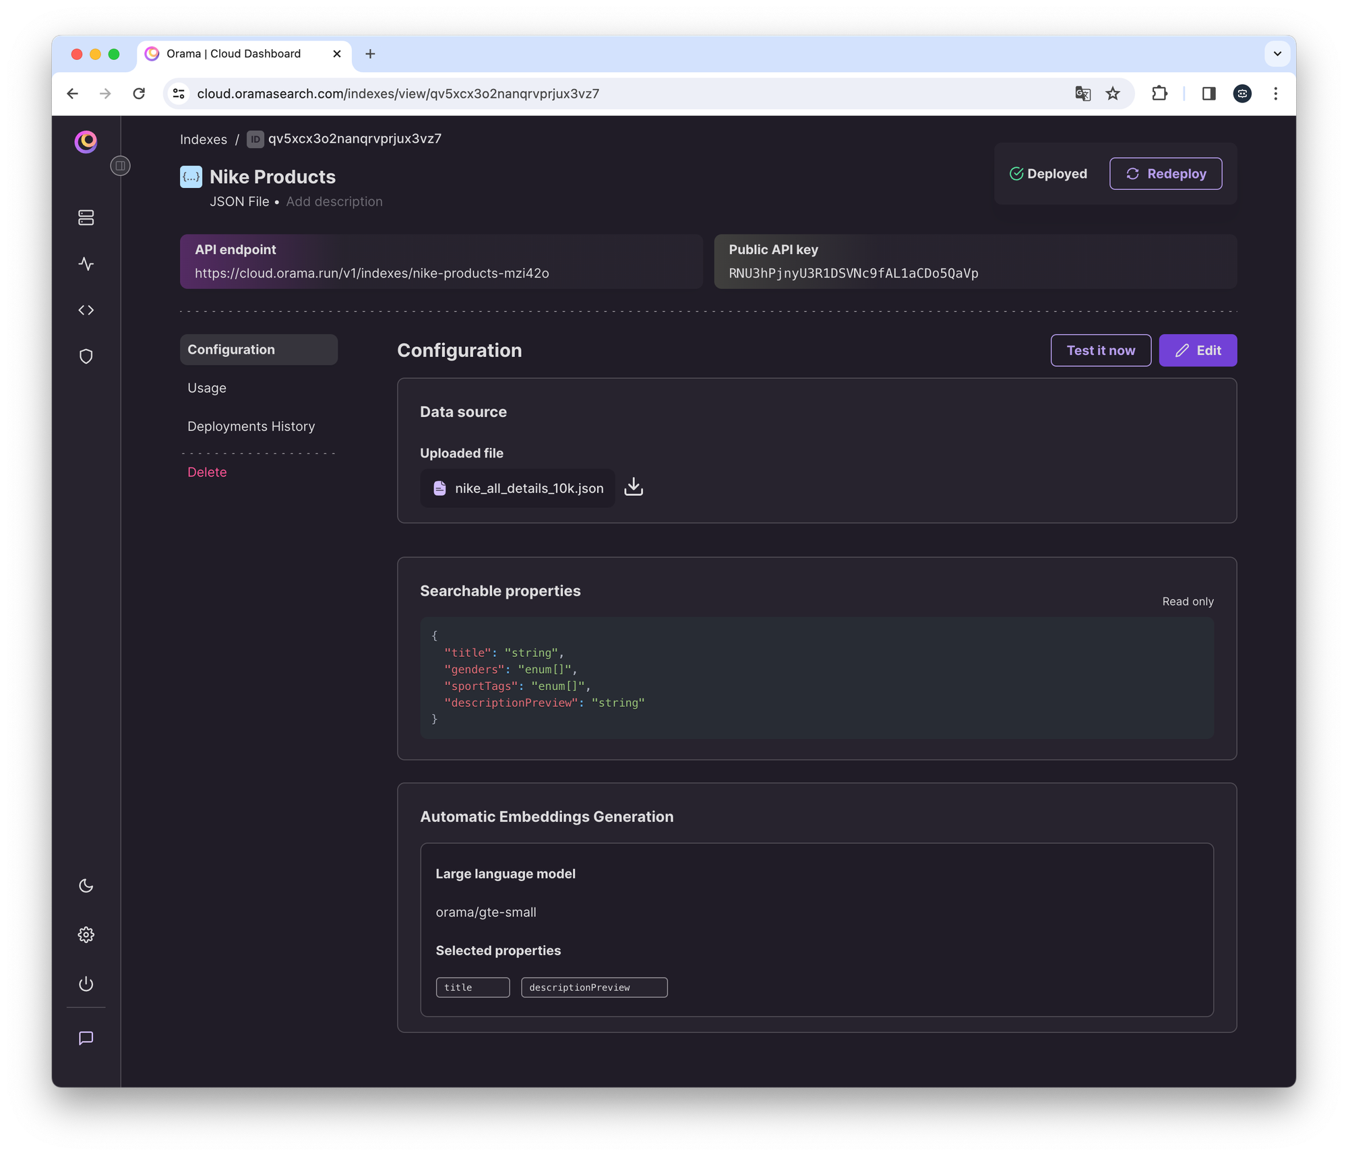Screen dimensions: 1348x1156
Task: Click the API endpoint URL text
Action: coord(372,274)
